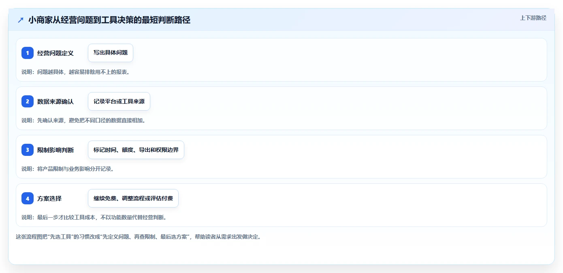Click the 方案选择 step title

(49, 198)
